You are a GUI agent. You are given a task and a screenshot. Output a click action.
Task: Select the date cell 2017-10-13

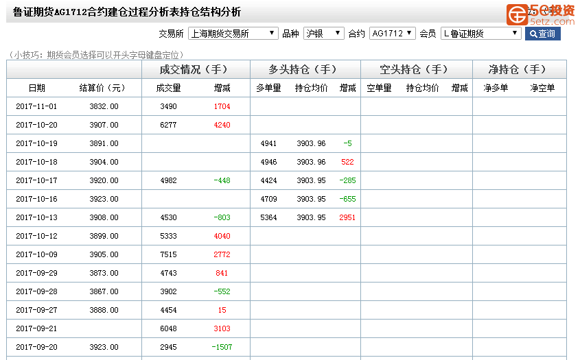(x=36, y=217)
